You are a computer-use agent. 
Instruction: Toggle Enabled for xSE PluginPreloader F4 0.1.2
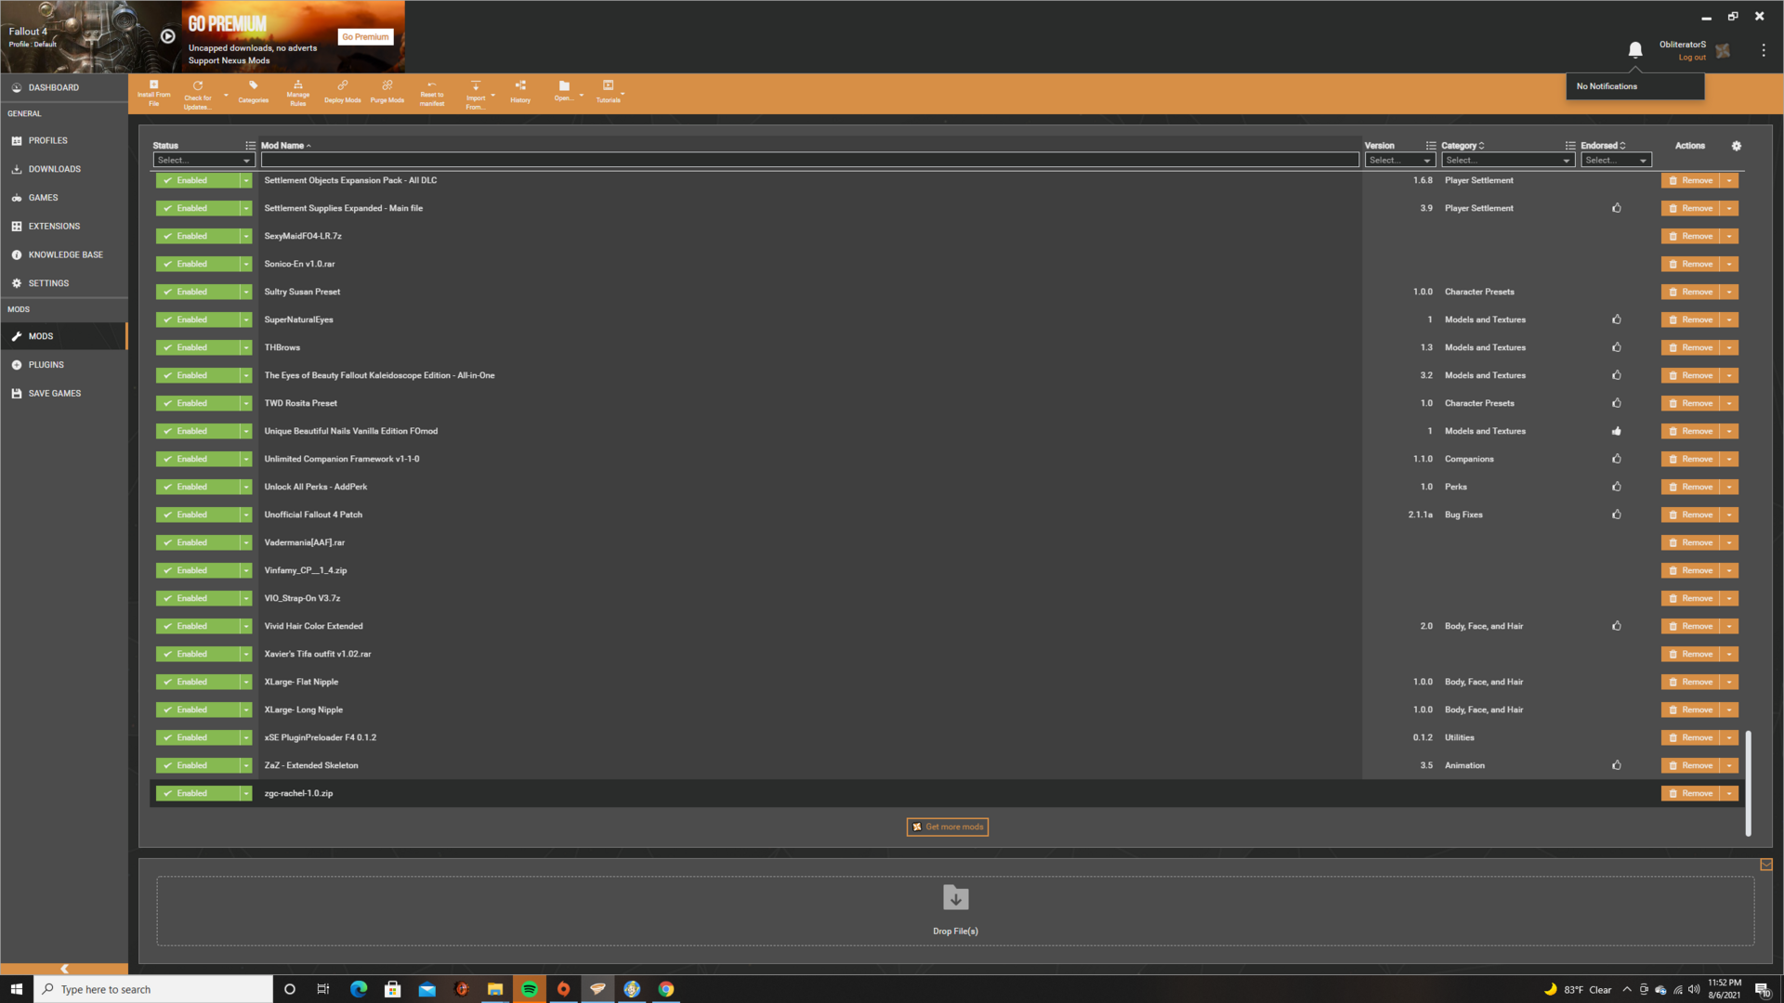[197, 737]
